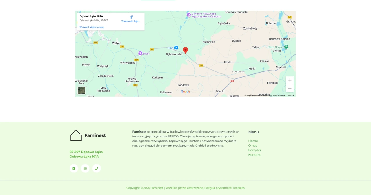This screenshot has width=371, height=195.
Task: Open Kontakt footer menu link
Action: (254, 155)
